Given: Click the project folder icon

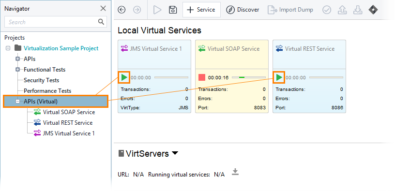Looking at the screenshot, I should pyautogui.click(x=18, y=48).
